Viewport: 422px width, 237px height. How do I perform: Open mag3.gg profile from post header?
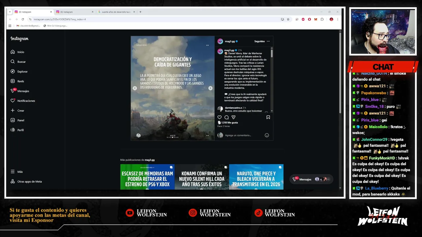(229, 41)
